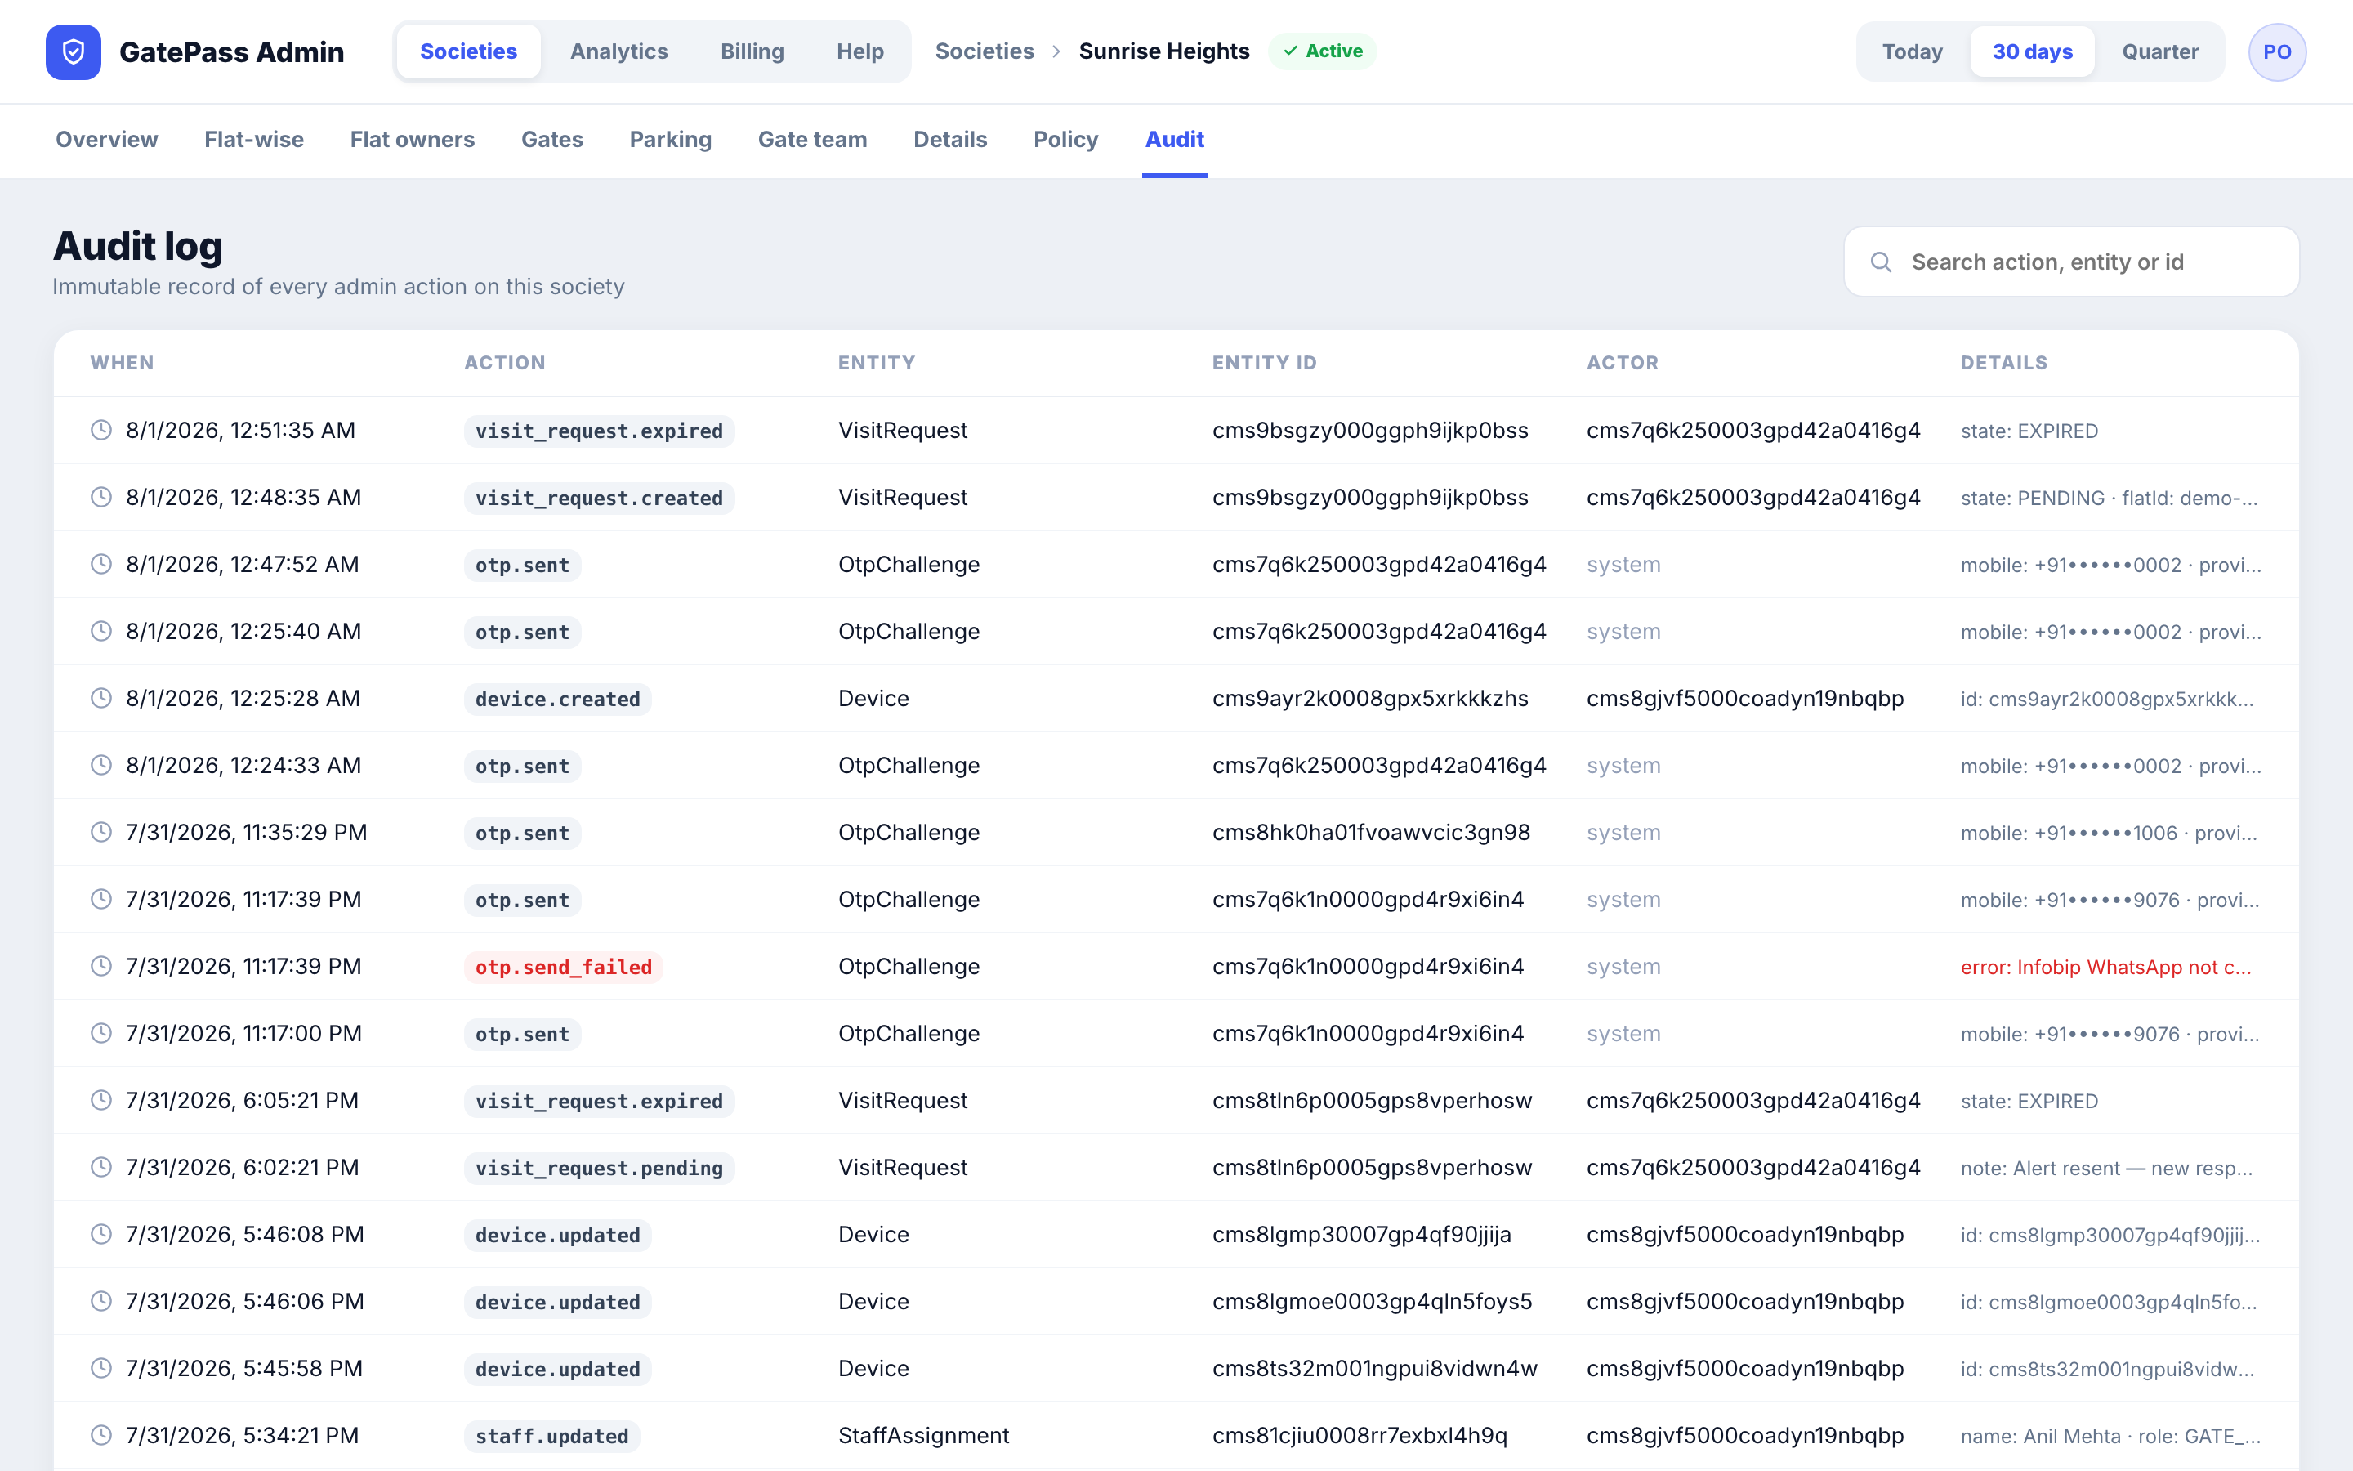Image resolution: width=2353 pixels, height=1471 pixels.
Task: Click the name: Anil Mehta details text
Action: coord(2110,1436)
